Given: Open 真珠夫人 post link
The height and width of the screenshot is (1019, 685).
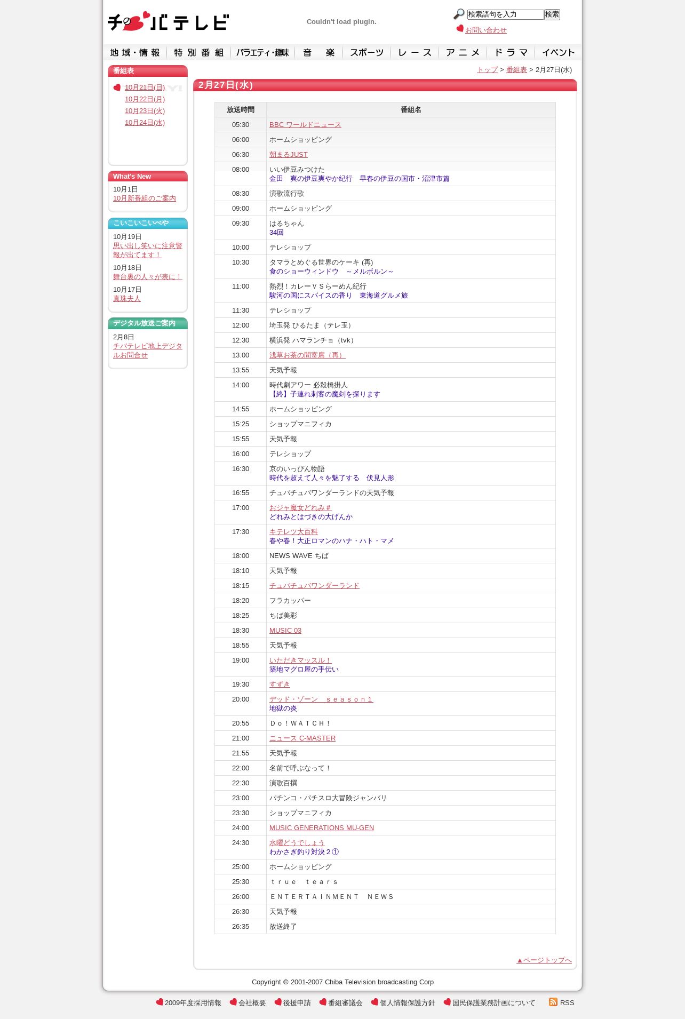Looking at the screenshot, I should [127, 299].
